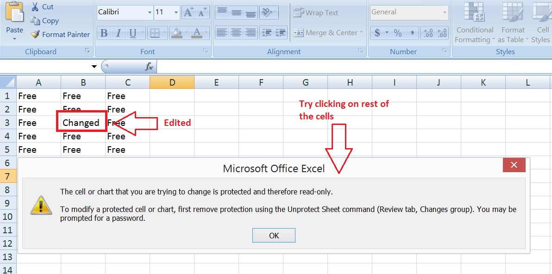
Task: Select cell C4 containing "Free"
Action: pyautogui.click(x=127, y=136)
